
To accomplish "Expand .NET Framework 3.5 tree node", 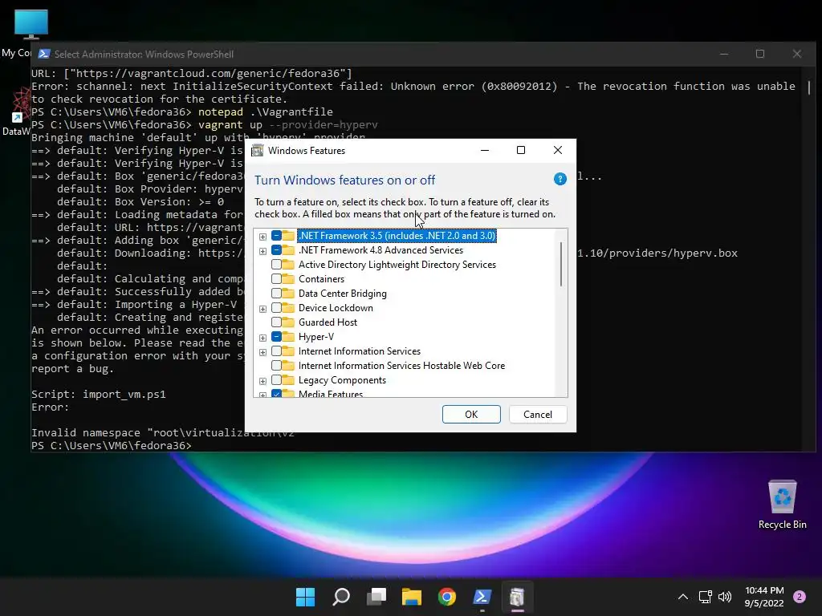I will click(x=262, y=237).
